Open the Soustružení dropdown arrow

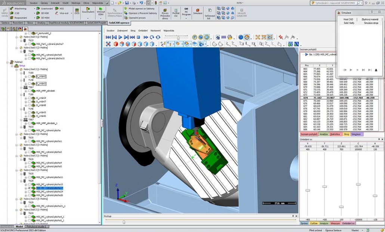(x=88, y=18)
